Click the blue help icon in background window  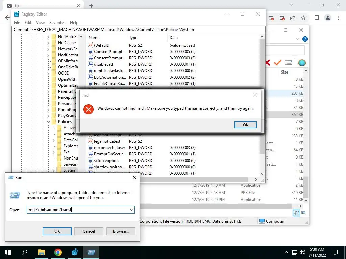click(305, 39)
